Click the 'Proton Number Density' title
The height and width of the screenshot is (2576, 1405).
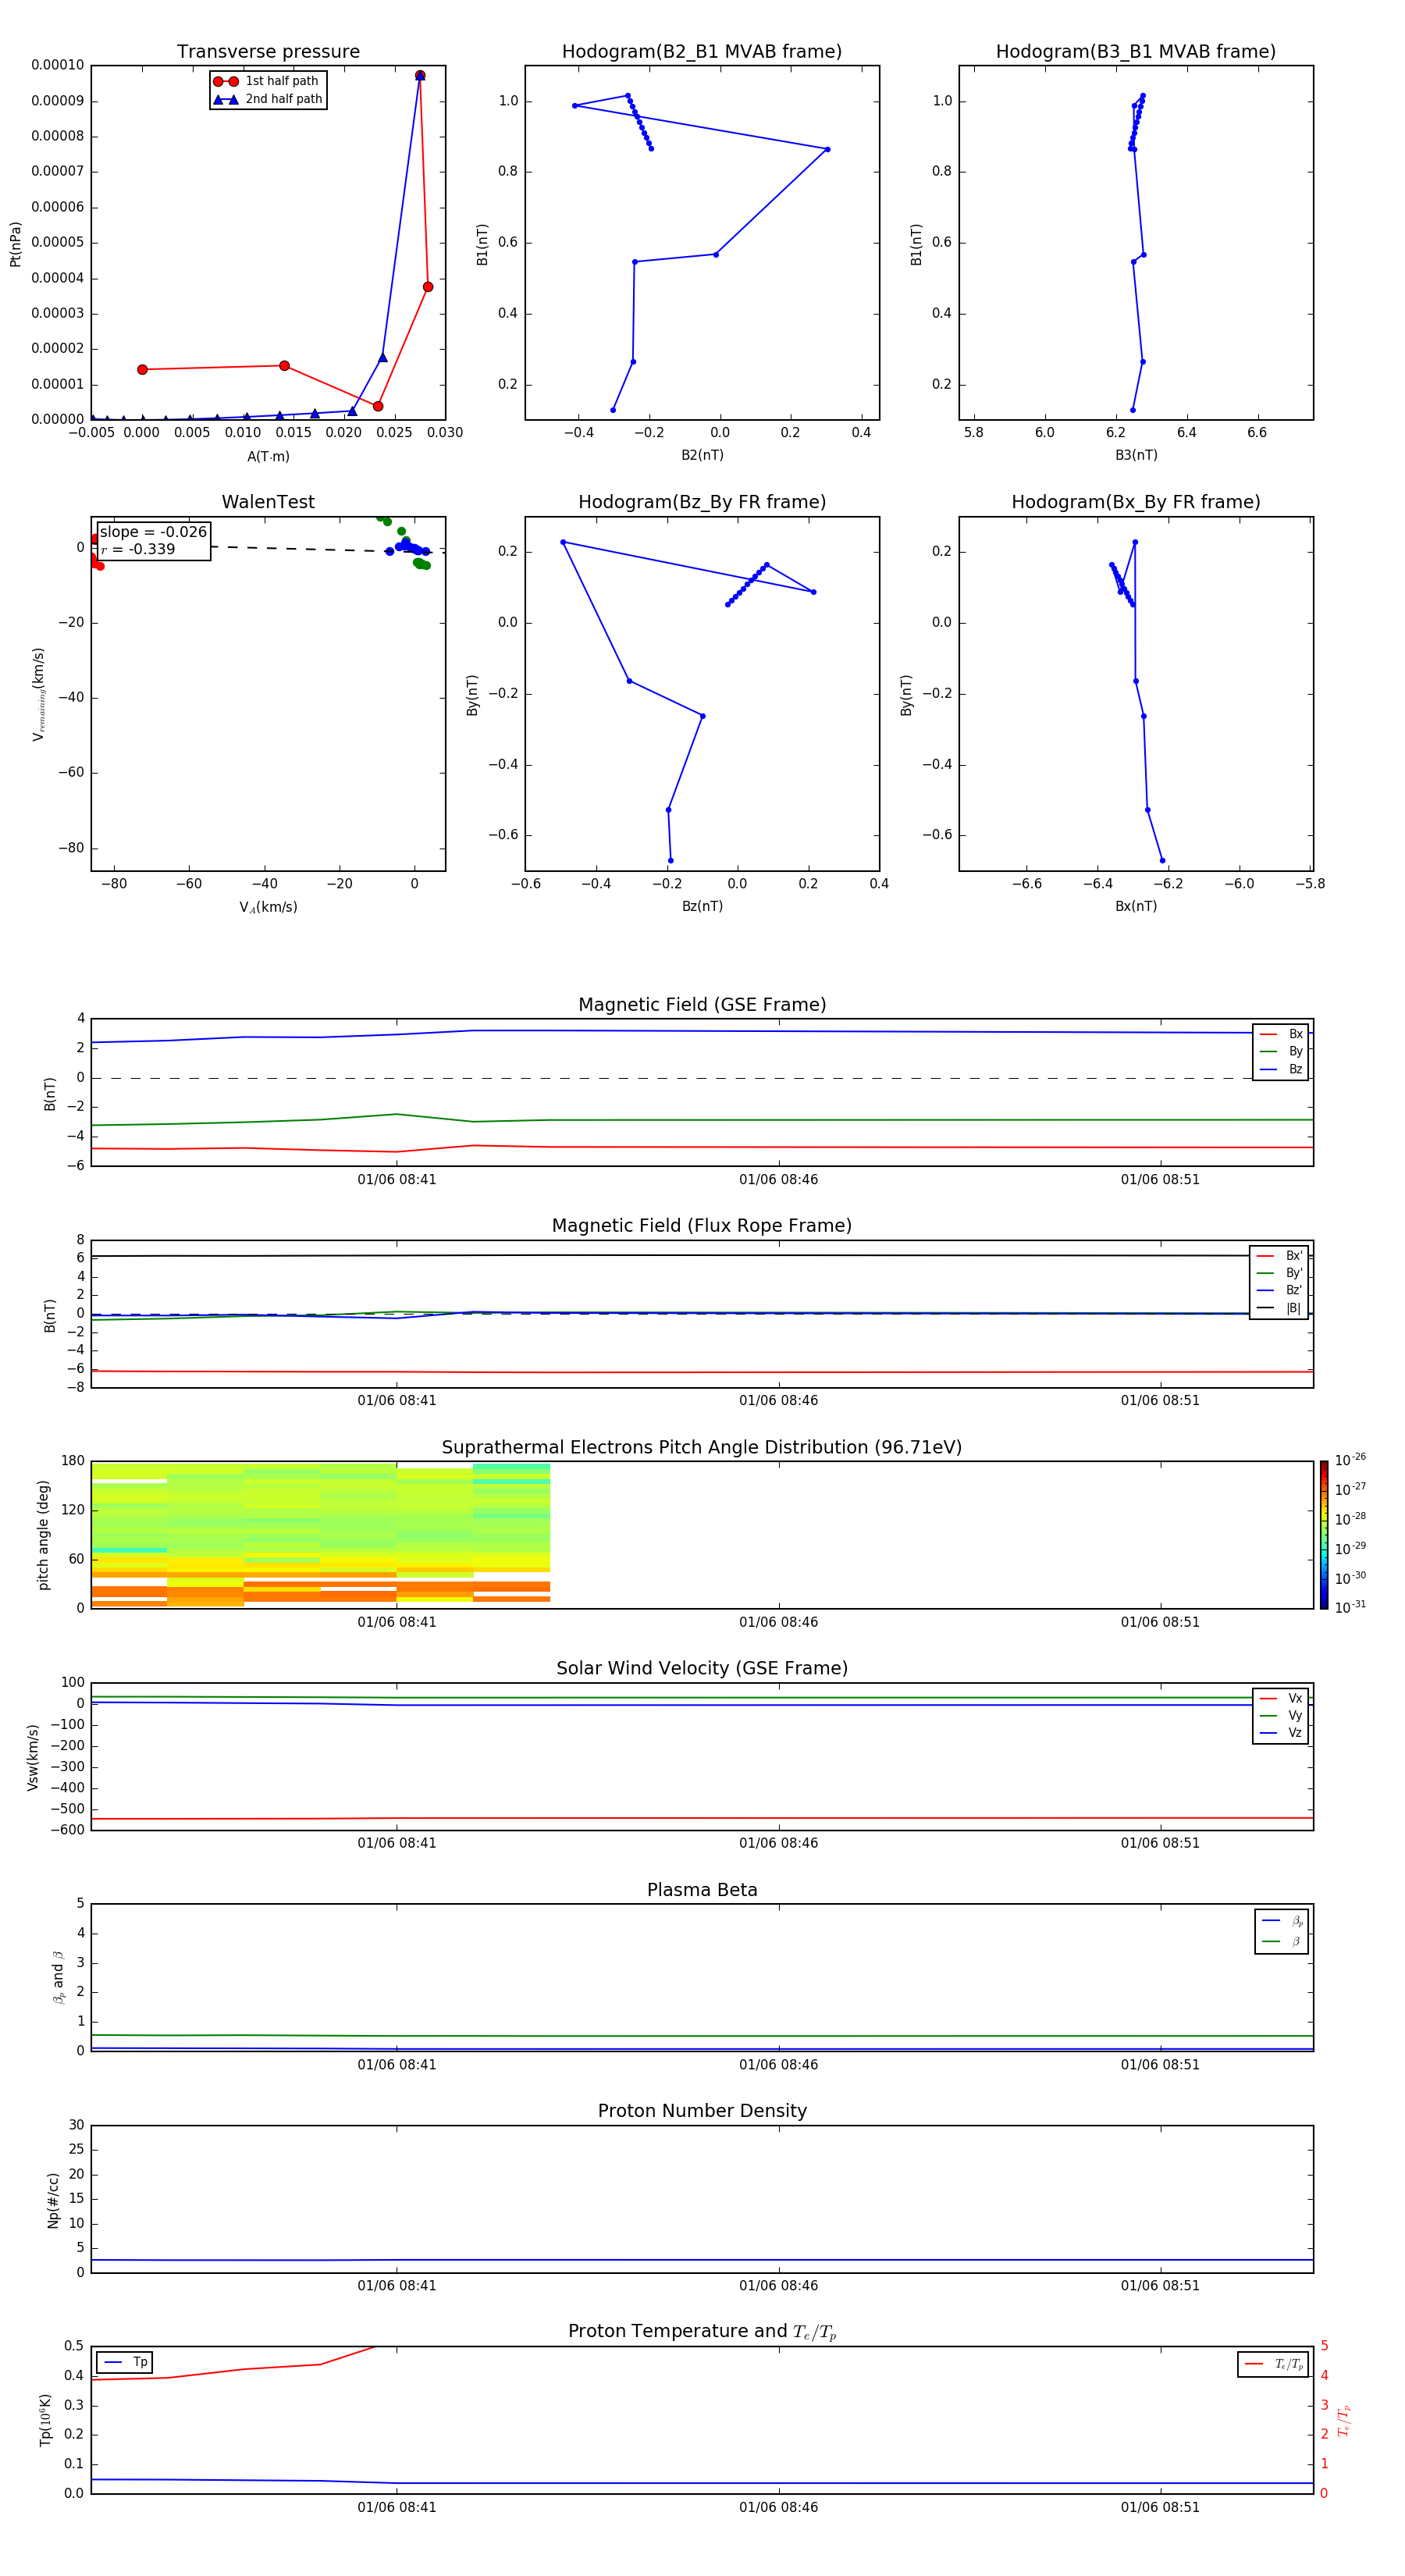click(702, 2111)
